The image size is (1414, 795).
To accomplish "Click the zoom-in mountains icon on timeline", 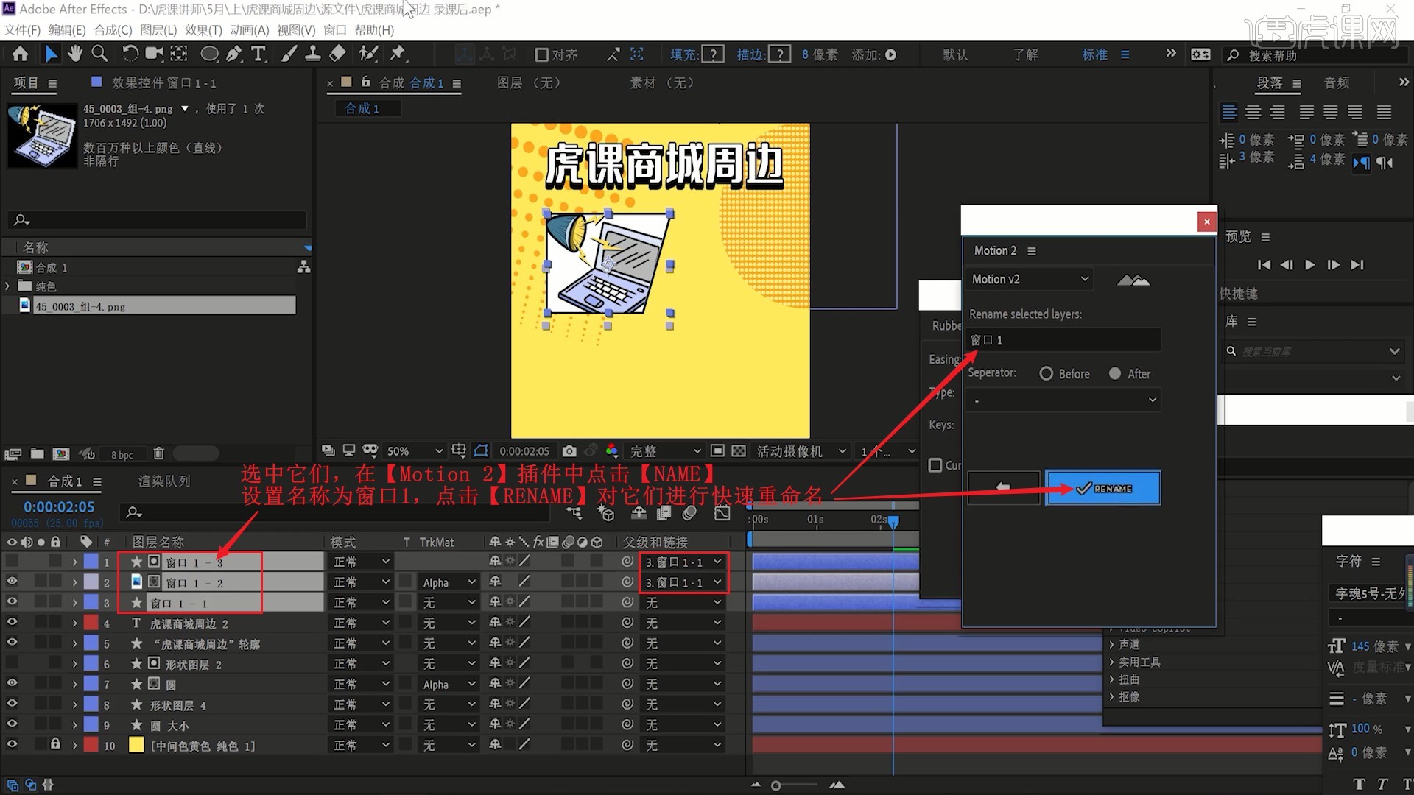I will 837,785.
